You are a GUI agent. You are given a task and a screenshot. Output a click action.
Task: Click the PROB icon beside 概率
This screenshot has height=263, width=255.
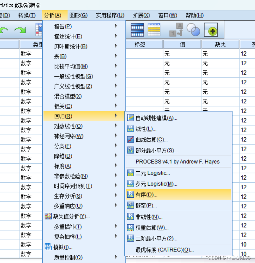131,205
